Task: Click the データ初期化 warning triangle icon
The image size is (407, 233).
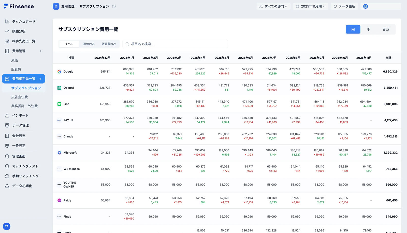Action: point(7,186)
